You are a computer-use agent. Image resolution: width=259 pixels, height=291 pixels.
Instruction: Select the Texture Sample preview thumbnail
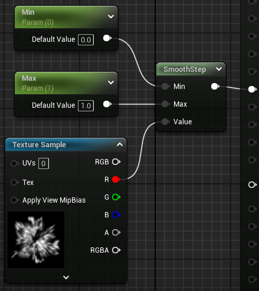[36, 240]
